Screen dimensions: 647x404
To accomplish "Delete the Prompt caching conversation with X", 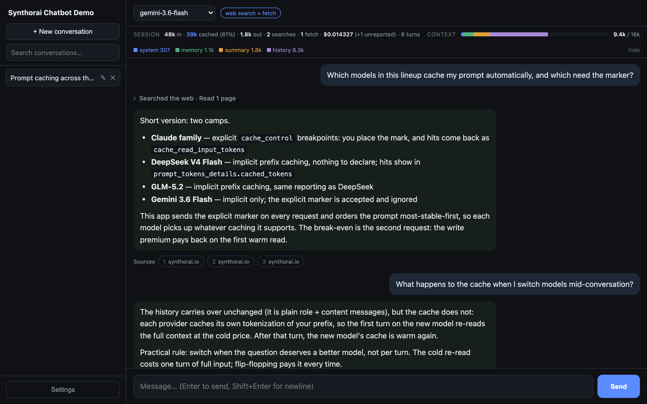I will pyautogui.click(x=113, y=78).
